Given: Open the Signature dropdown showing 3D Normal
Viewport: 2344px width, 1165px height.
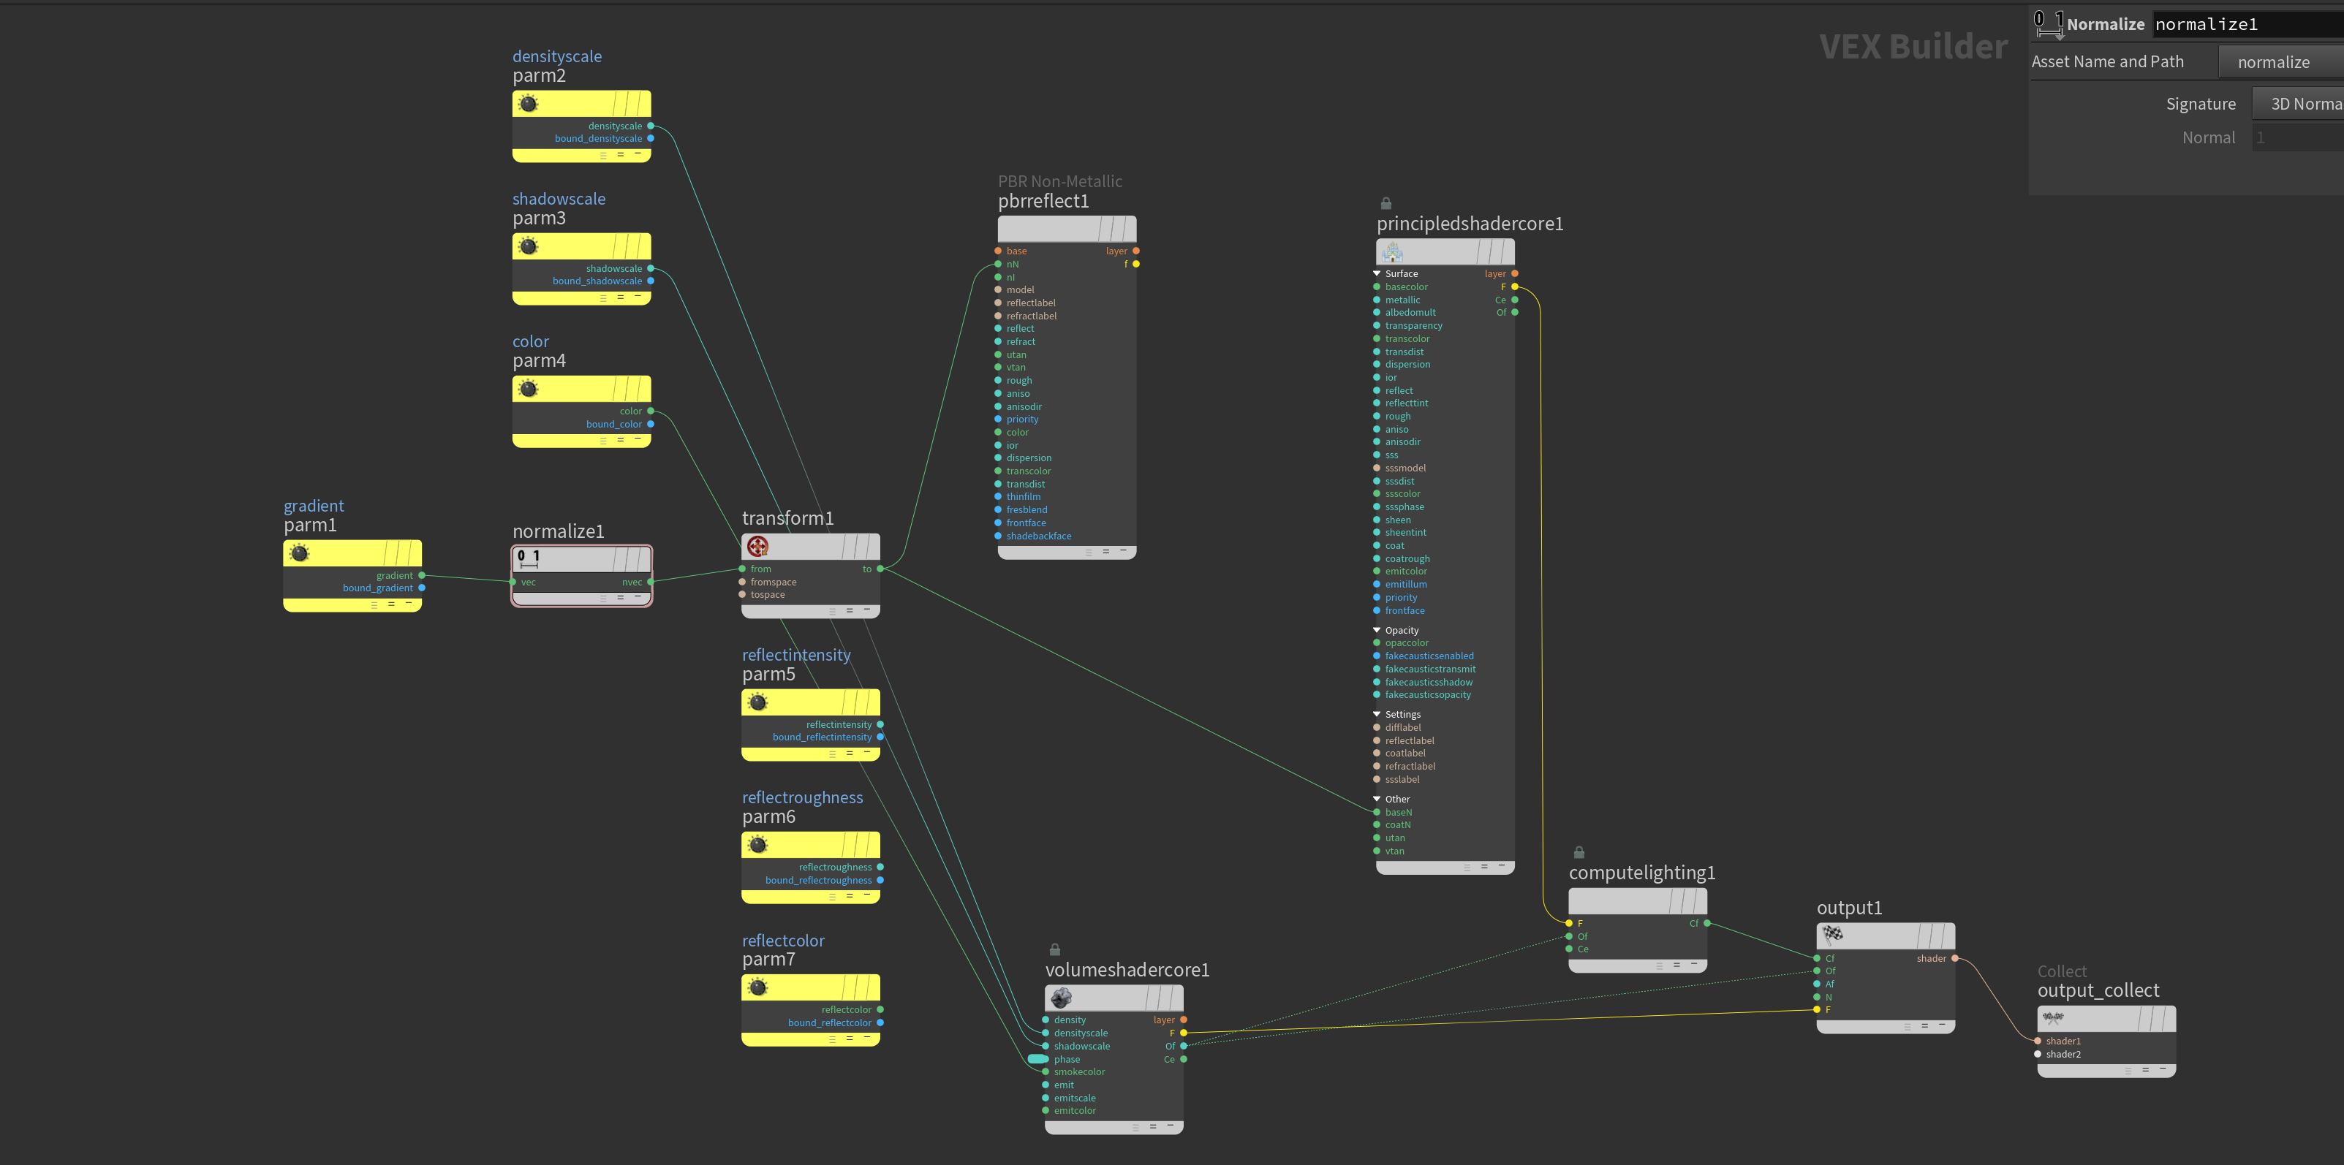Looking at the screenshot, I should click(2299, 104).
